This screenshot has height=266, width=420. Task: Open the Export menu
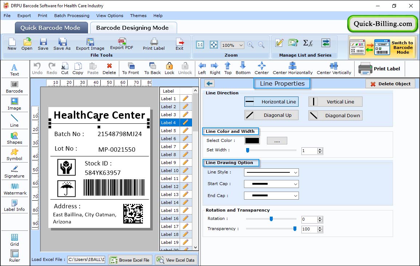(x=24, y=16)
